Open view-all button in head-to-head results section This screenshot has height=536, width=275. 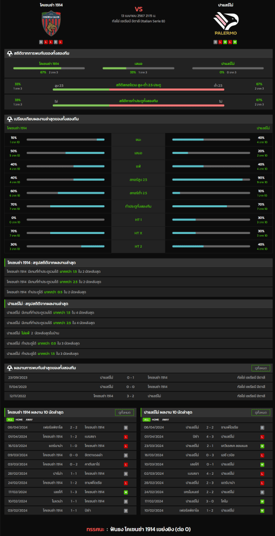(261, 368)
